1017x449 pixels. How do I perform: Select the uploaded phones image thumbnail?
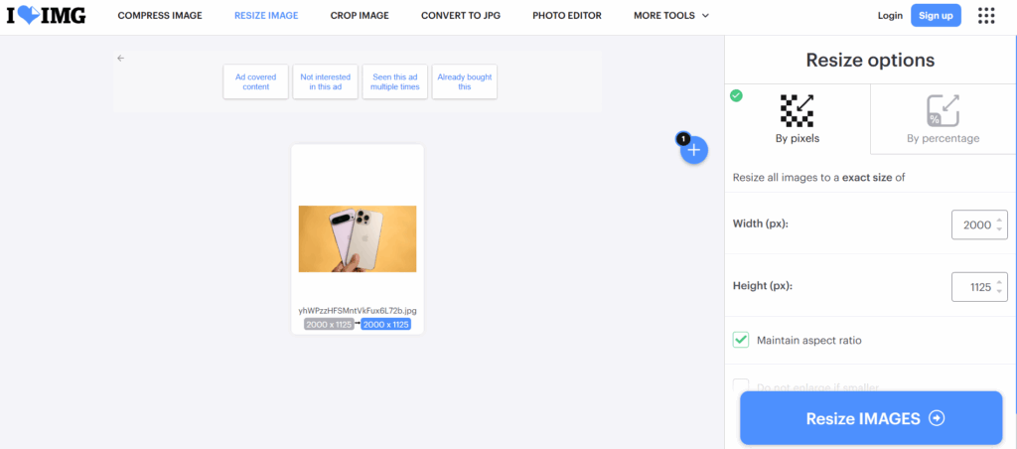(358, 238)
